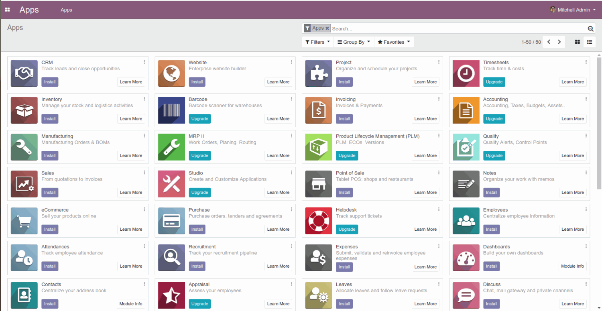The width and height of the screenshot is (602, 311).
Task: Install the Inventory app
Action: 50,118
